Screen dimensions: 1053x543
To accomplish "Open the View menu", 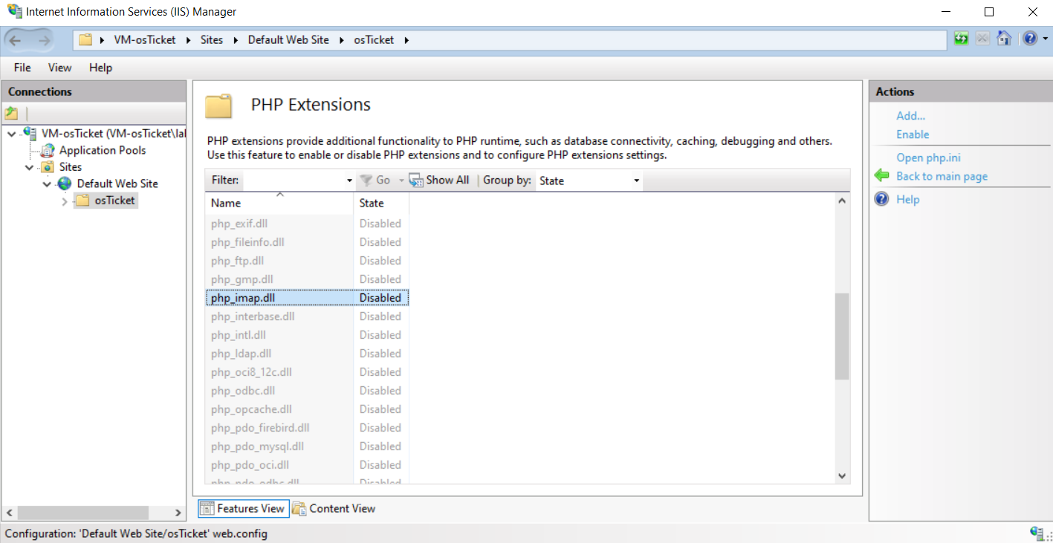I will pos(59,68).
